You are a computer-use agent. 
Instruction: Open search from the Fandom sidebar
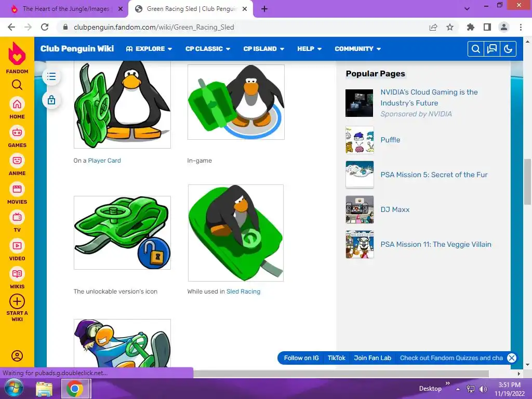click(x=17, y=85)
